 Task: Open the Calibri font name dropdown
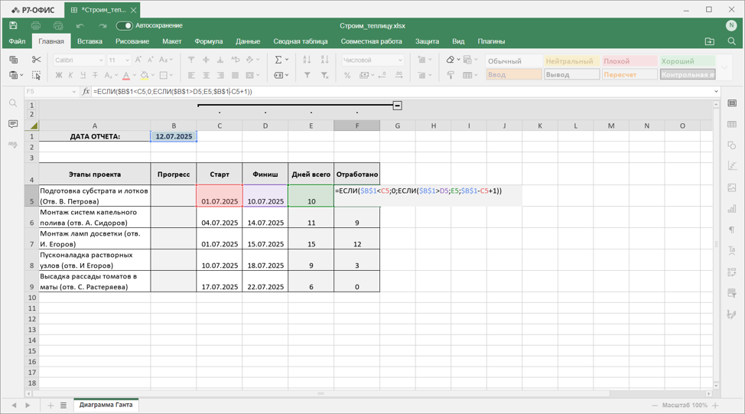78,60
